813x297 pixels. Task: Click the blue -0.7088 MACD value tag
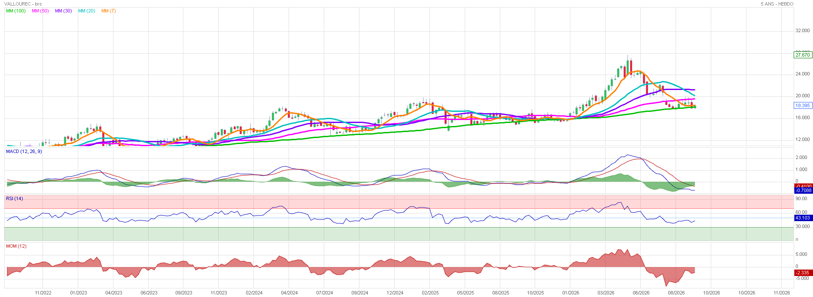click(x=803, y=190)
